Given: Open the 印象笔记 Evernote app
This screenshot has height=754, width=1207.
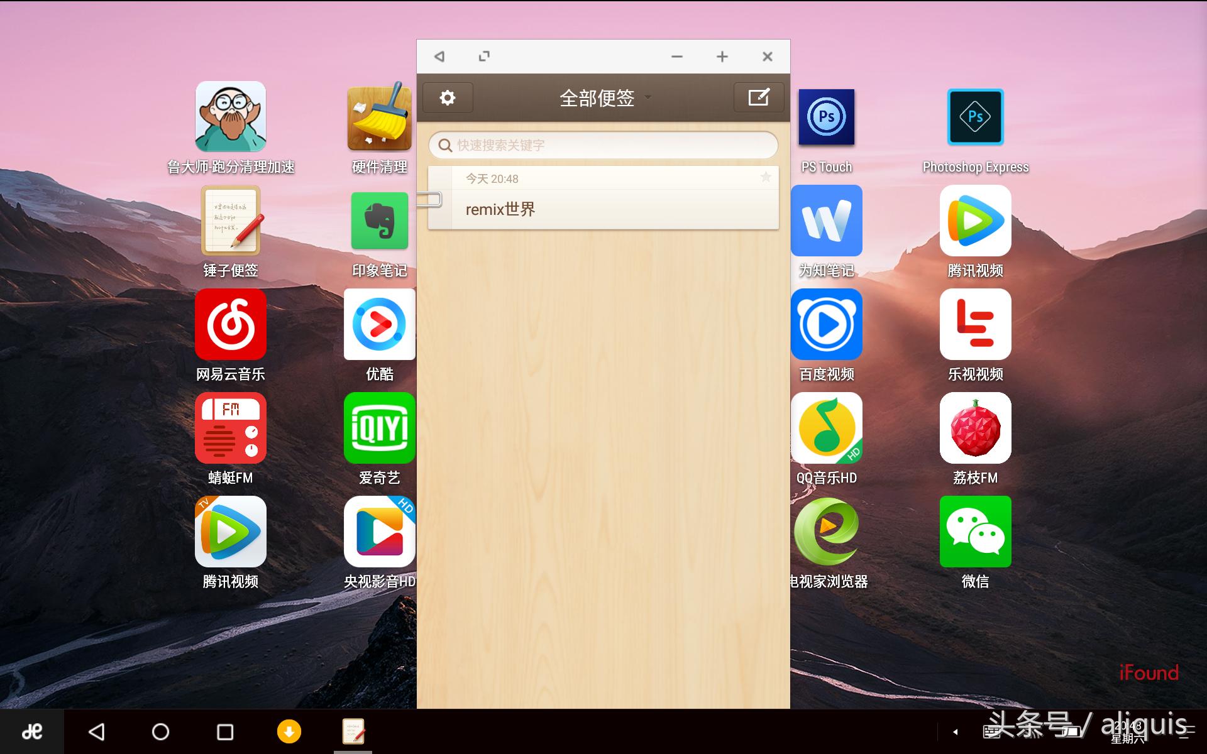Looking at the screenshot, I should click(x=380, y=221).
